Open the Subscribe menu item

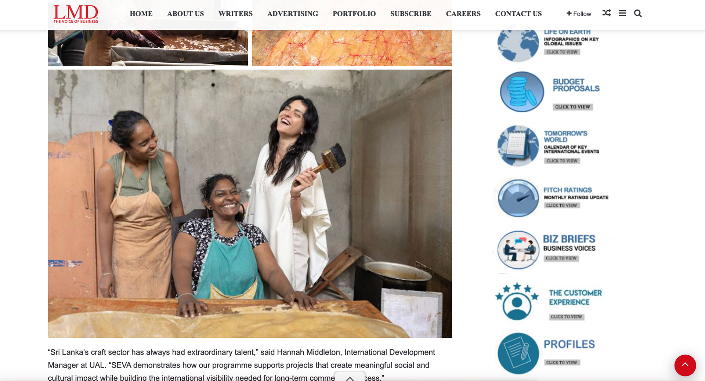click(x=411, y=14)
